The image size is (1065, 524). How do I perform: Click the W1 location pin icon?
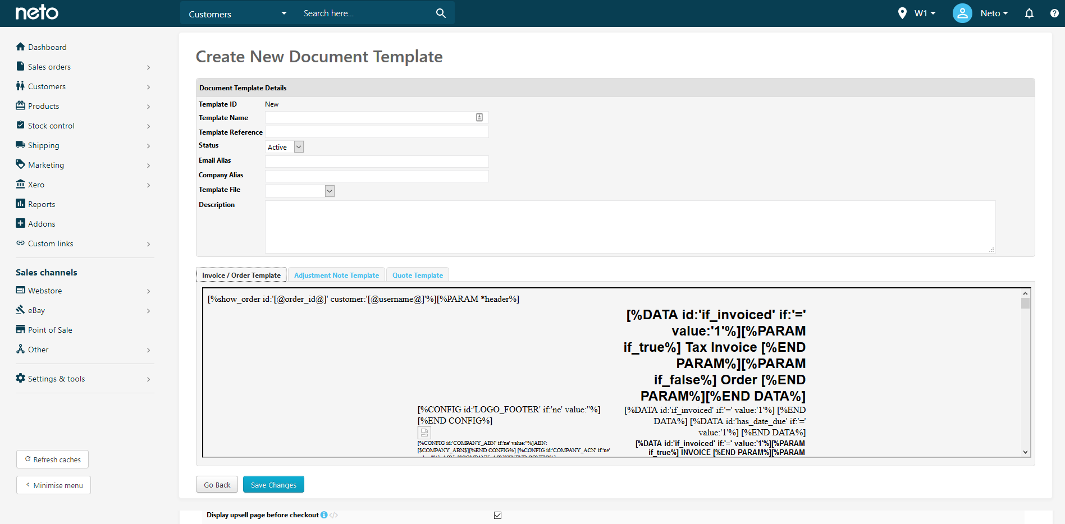pyautogui.click(x=902, y=13)
